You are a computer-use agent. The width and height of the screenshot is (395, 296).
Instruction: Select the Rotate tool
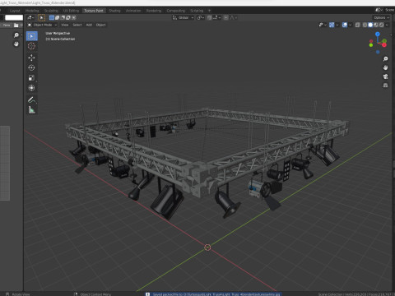pos(32,67)
